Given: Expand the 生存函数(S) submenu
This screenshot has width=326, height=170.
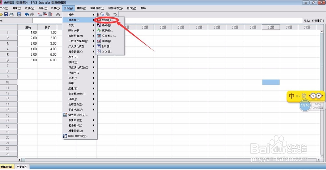Looking at the screenshot, I should (80, 104).
